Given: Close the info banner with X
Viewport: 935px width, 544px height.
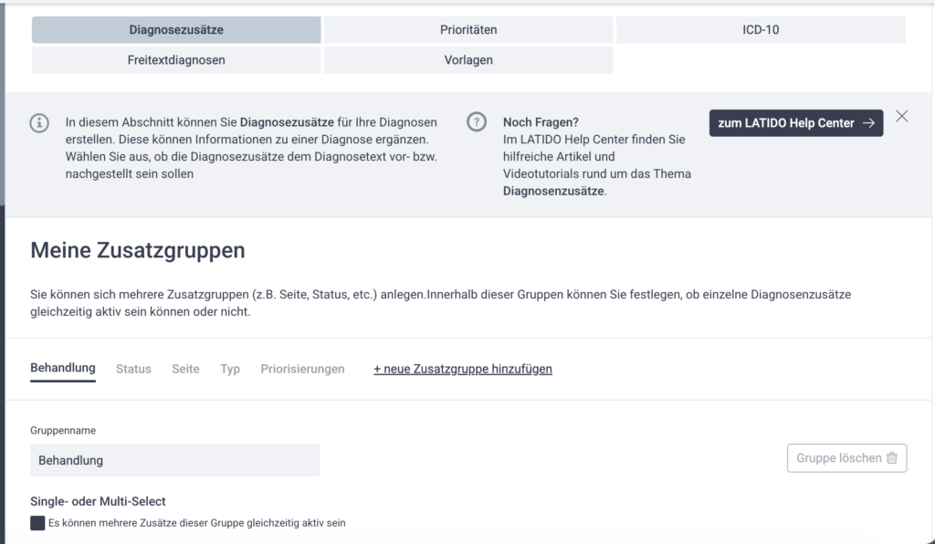Looking at the screenshot, I should [902, 116].
